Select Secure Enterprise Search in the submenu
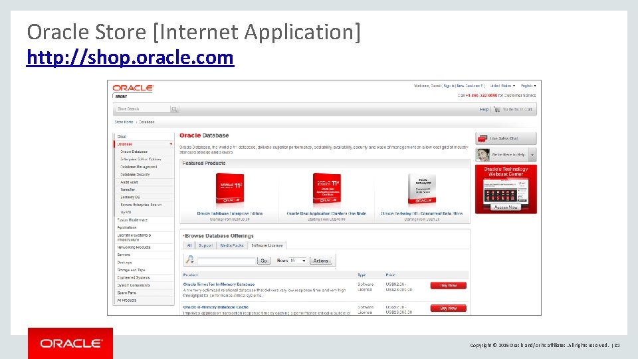 (x=141, y=205)
